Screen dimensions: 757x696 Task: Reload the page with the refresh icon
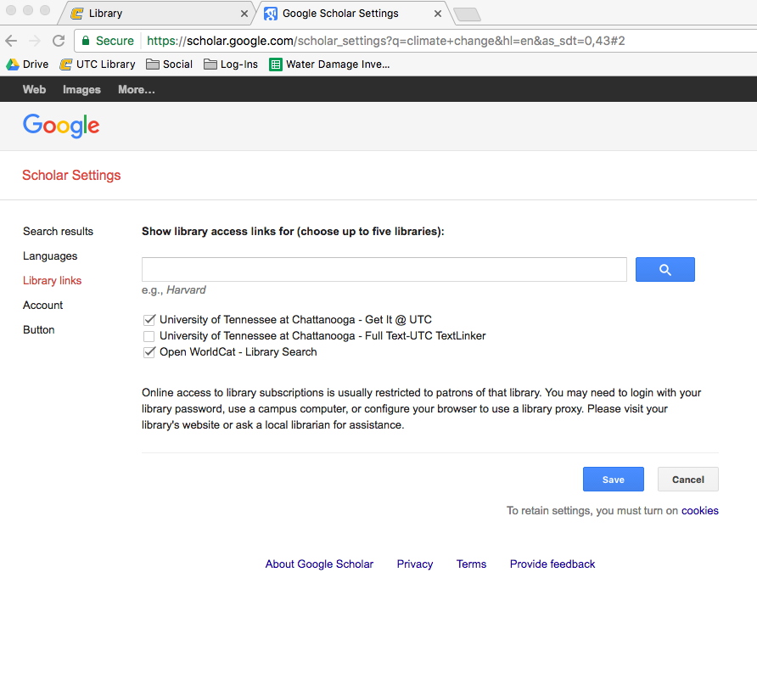tap(59, 41)
